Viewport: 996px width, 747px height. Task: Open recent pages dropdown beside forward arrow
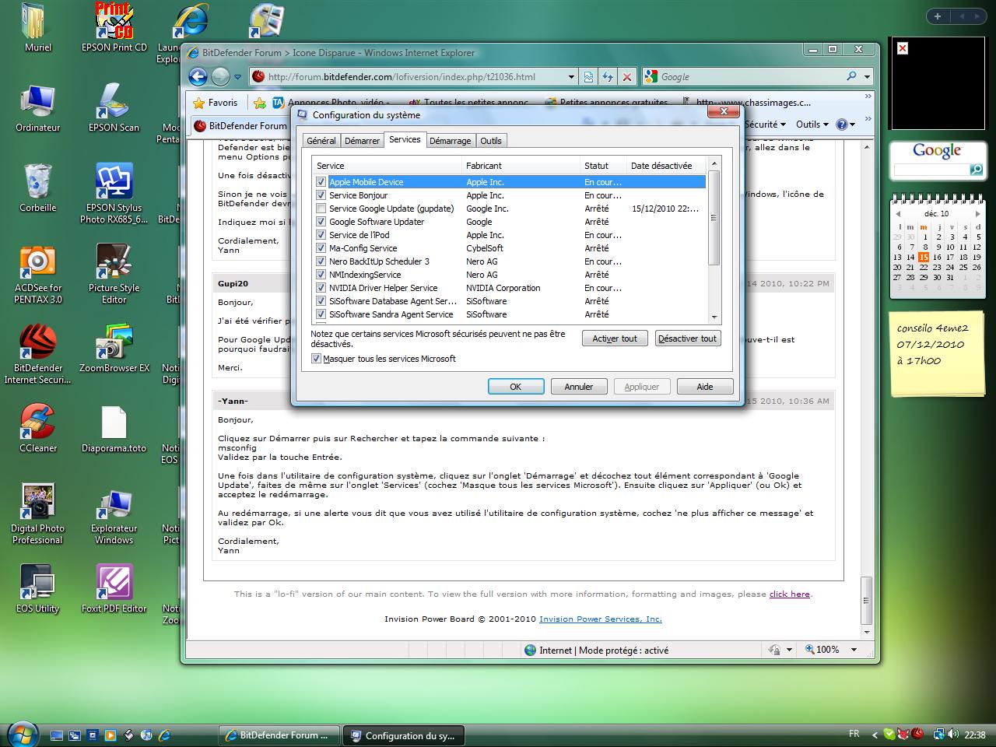(237, 77)
